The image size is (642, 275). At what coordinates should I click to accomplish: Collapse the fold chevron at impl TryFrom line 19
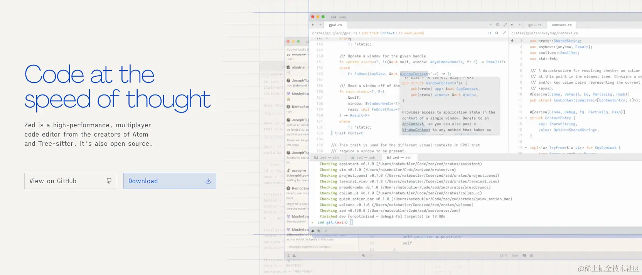526,148
